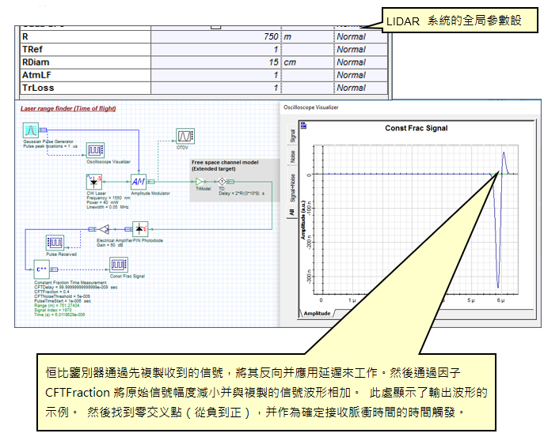Click the Linewidth = 0.05 MHz label
Screen dimensions: 544x437
click(108, 207)
